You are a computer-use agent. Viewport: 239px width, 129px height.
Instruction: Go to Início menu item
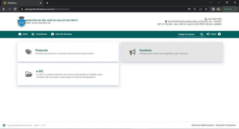23,34
